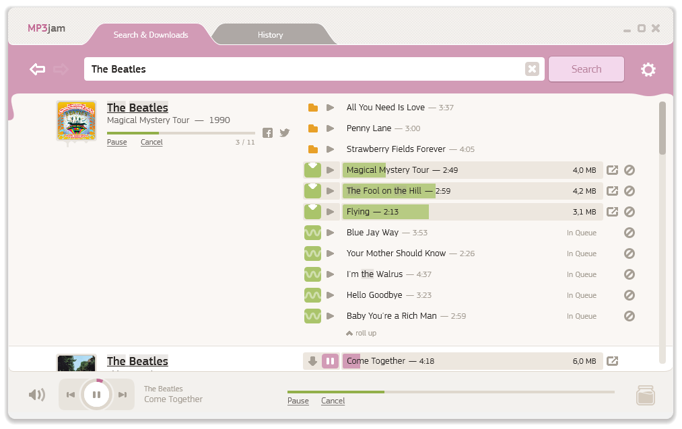Click queue wave icon for Your Mother Should Know
This screenshot has width=682, height=429.
click(x=313, y=253)
